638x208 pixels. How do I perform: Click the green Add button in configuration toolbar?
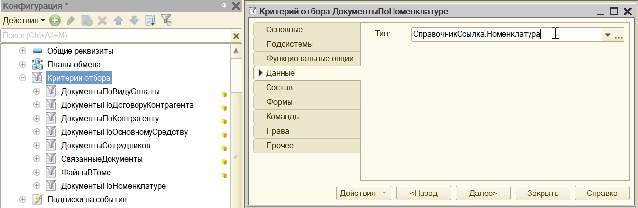coord(55,20)
